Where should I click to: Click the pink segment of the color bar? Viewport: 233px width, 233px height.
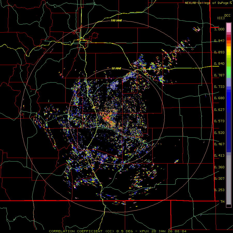click(229, 27)
